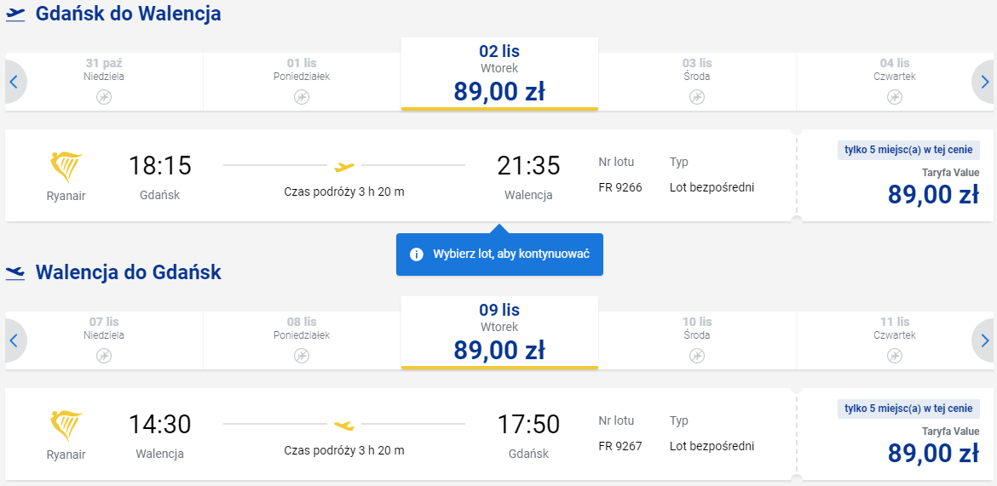Select the outbound Taryfa Value 89,00 zł fare

click(895, 175)
